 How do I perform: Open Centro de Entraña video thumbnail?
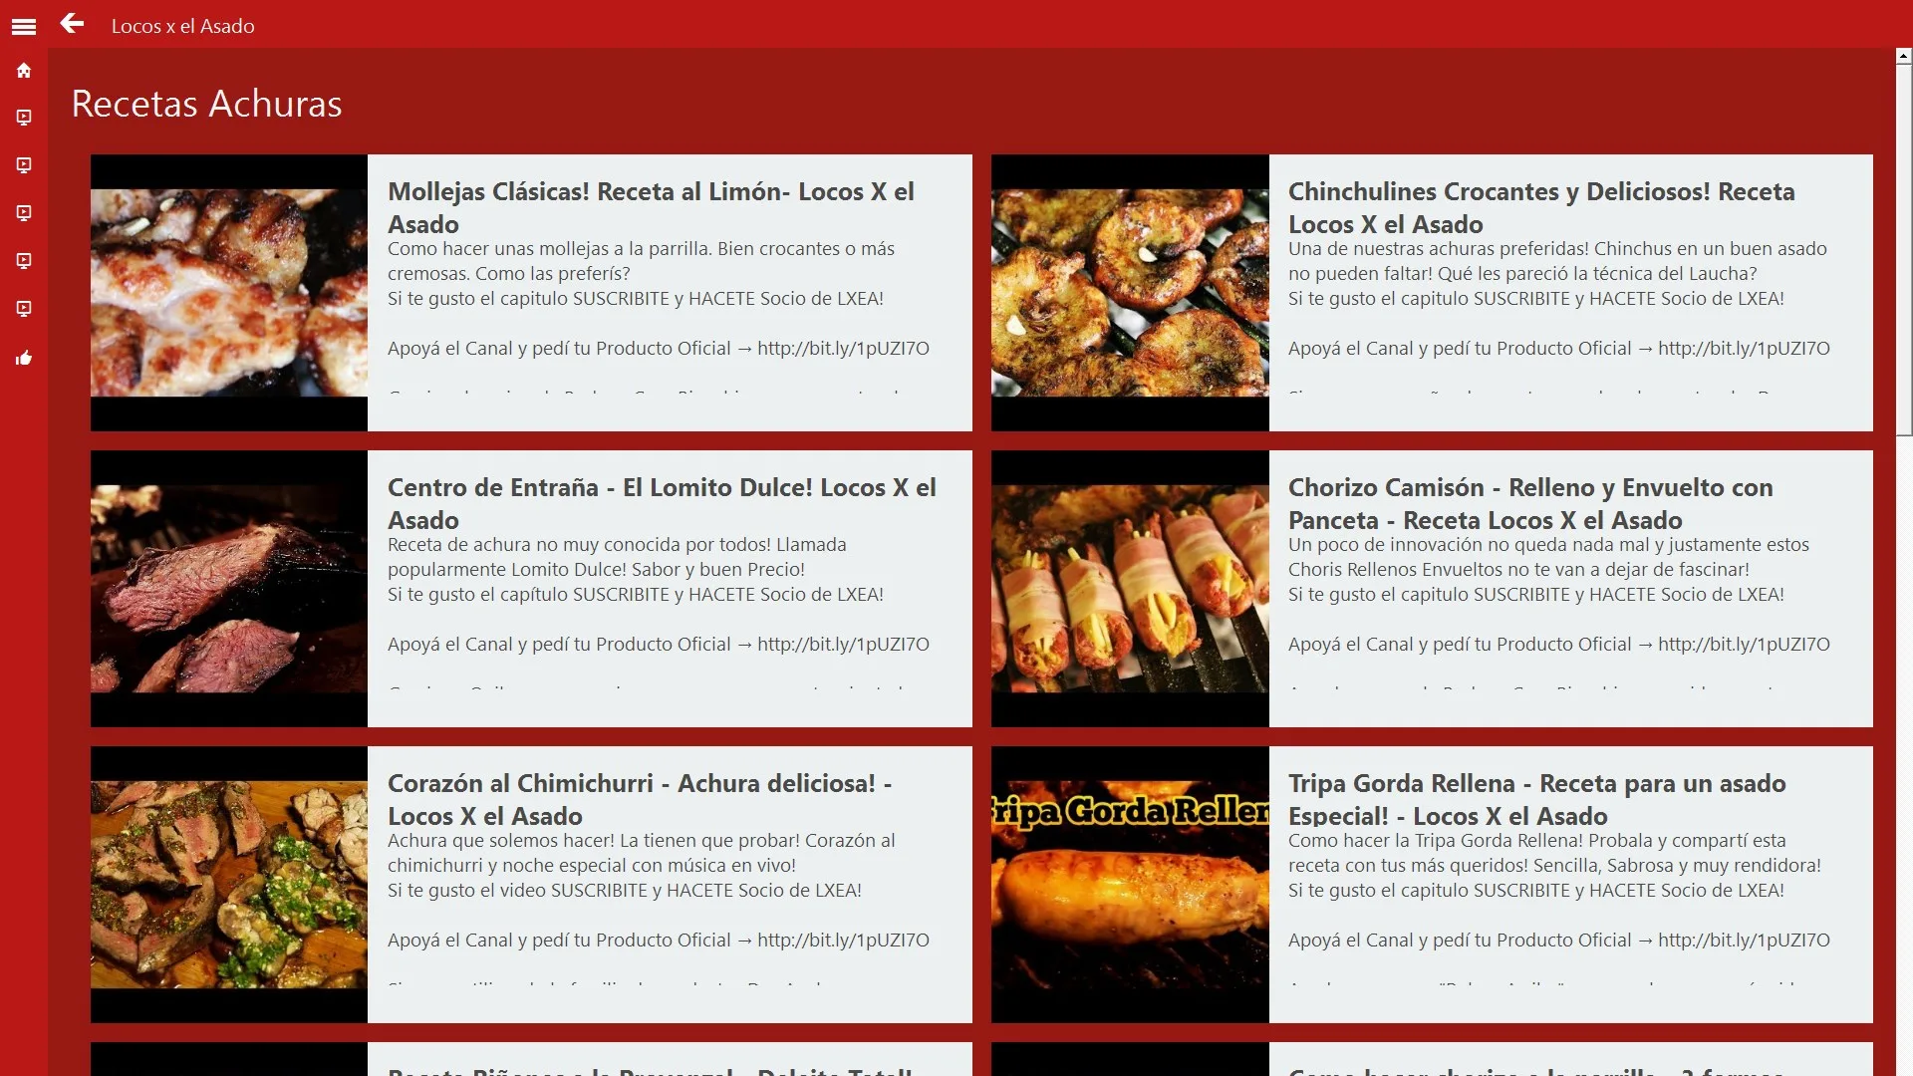click(229, 589)
